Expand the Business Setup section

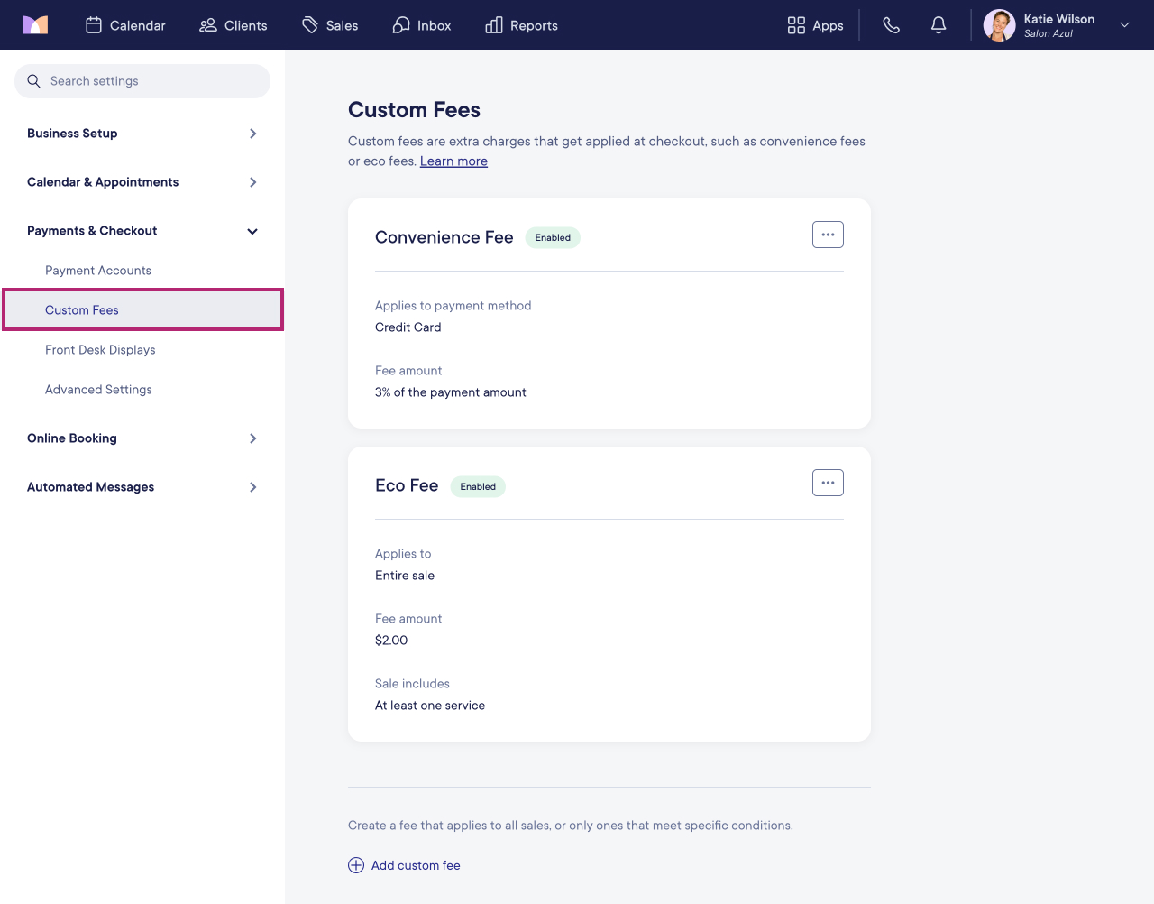pos(142,134)
